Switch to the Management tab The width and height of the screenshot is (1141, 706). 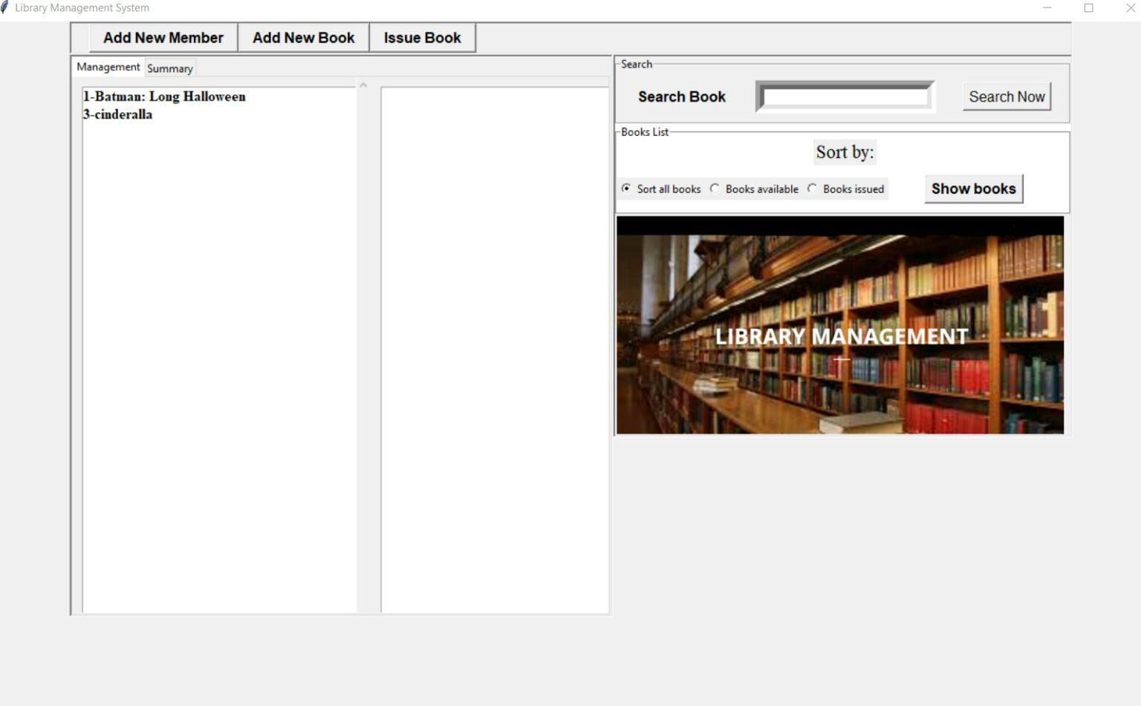[x=108, y=67]
